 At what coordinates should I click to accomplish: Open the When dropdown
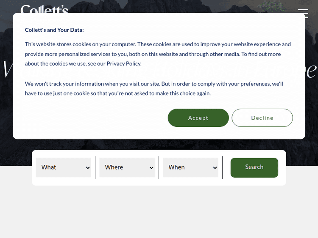(190, 167)
